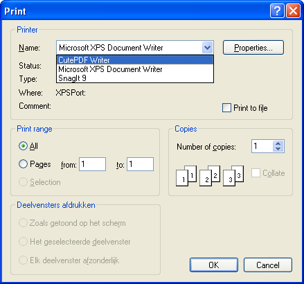The height and width of the screenshot is (284, 304).
Task: Click the collate page order illustration
Action: coord(210,176)
